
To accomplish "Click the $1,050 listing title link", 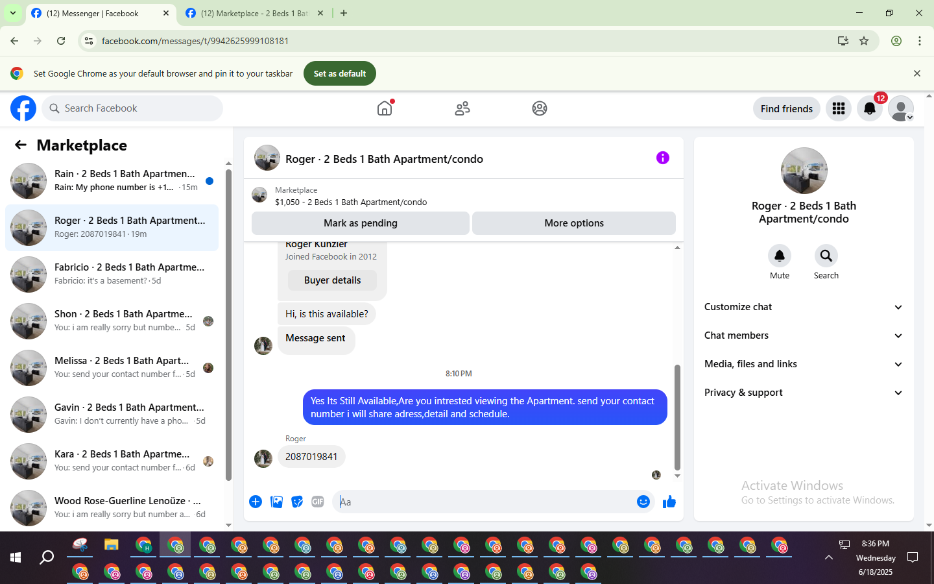I will click(x=351, y=202).
